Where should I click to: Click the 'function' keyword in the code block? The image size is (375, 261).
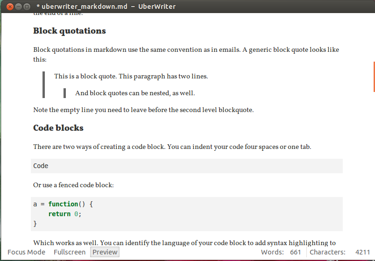point(63,204)
